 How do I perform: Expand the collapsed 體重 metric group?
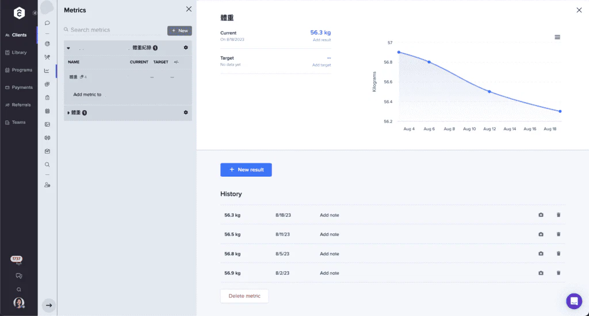pyautogui.click(x=68, y=113)
